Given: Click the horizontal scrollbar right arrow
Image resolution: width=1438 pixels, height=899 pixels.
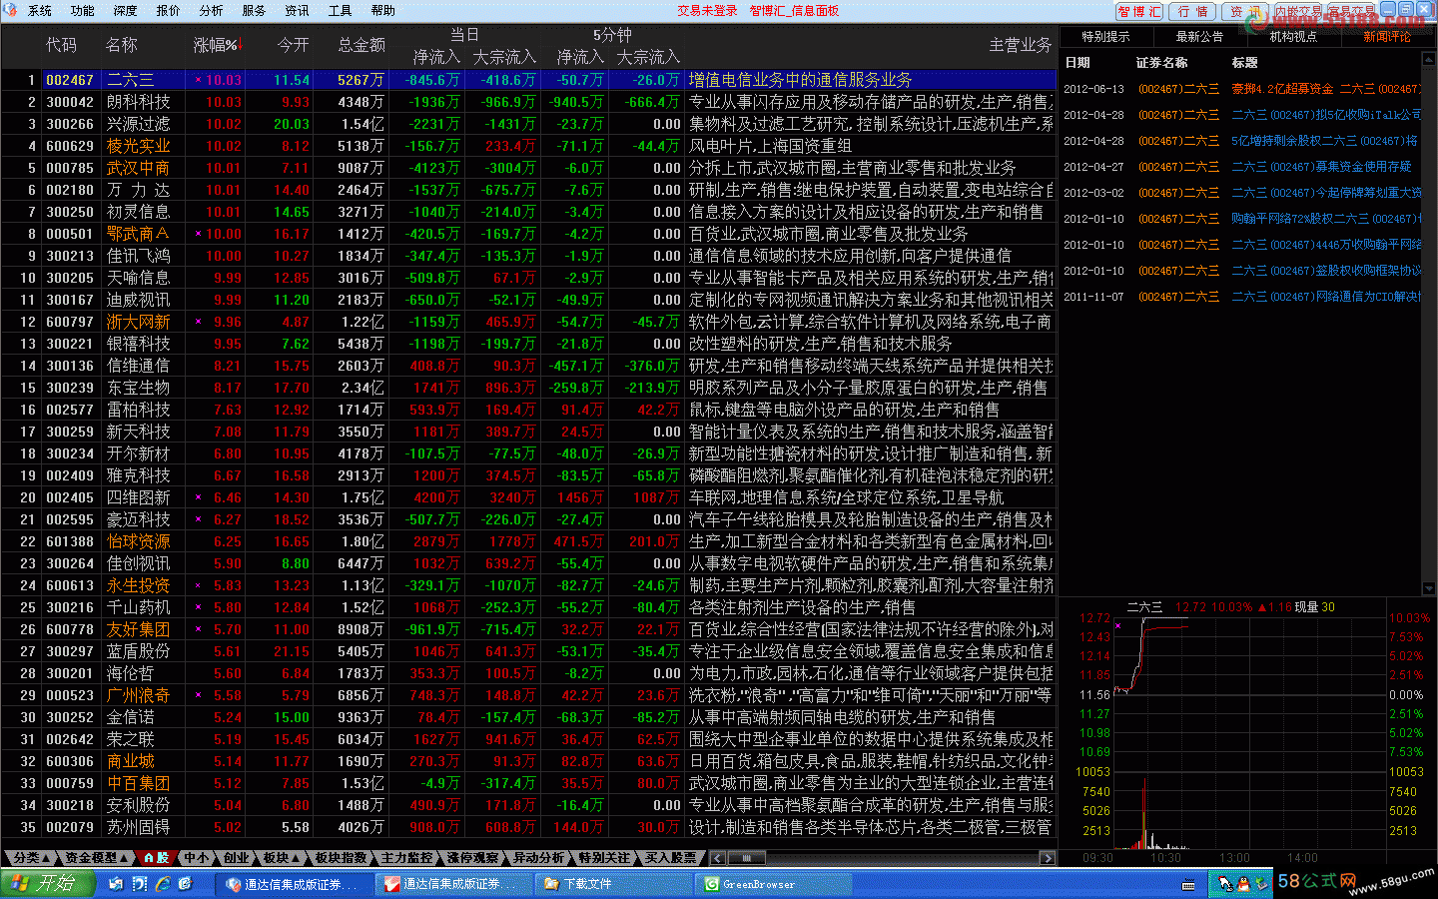Looking at the screenshot, I should (x=1047, y=858).
